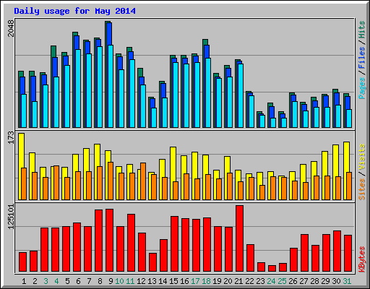Click day 6 on the x-axis
Image resolution: width=370 pixels, height=289 pixels.
[78, 281]
